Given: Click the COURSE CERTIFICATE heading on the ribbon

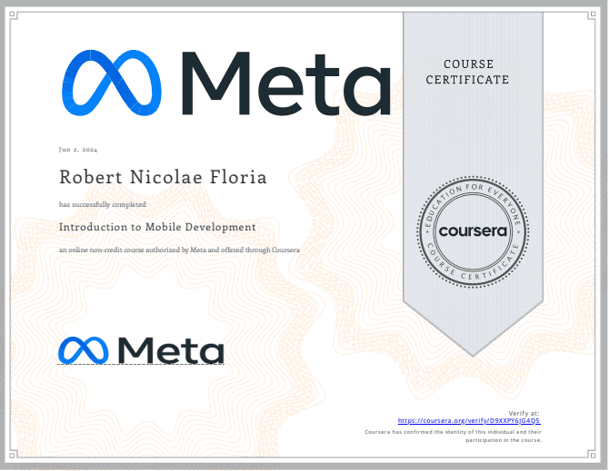Looking at the screenshot, I should 467,72.
